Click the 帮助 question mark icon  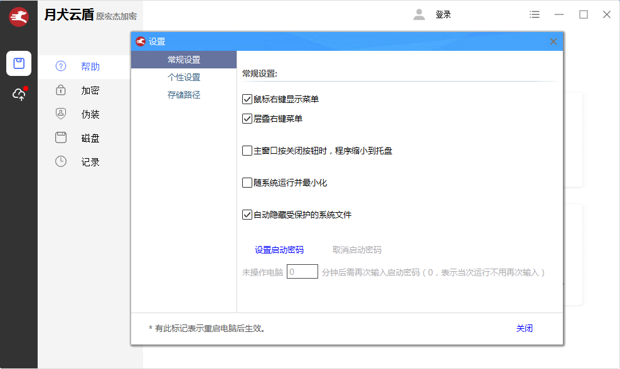61,67
